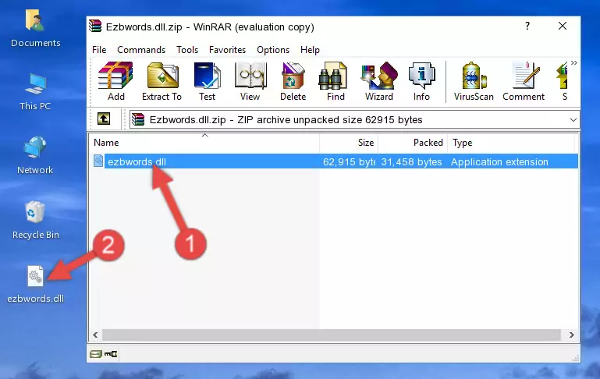Start VirusScan on the archive
Viewport: 600px width, 379px height.
(x=474, y=81)
